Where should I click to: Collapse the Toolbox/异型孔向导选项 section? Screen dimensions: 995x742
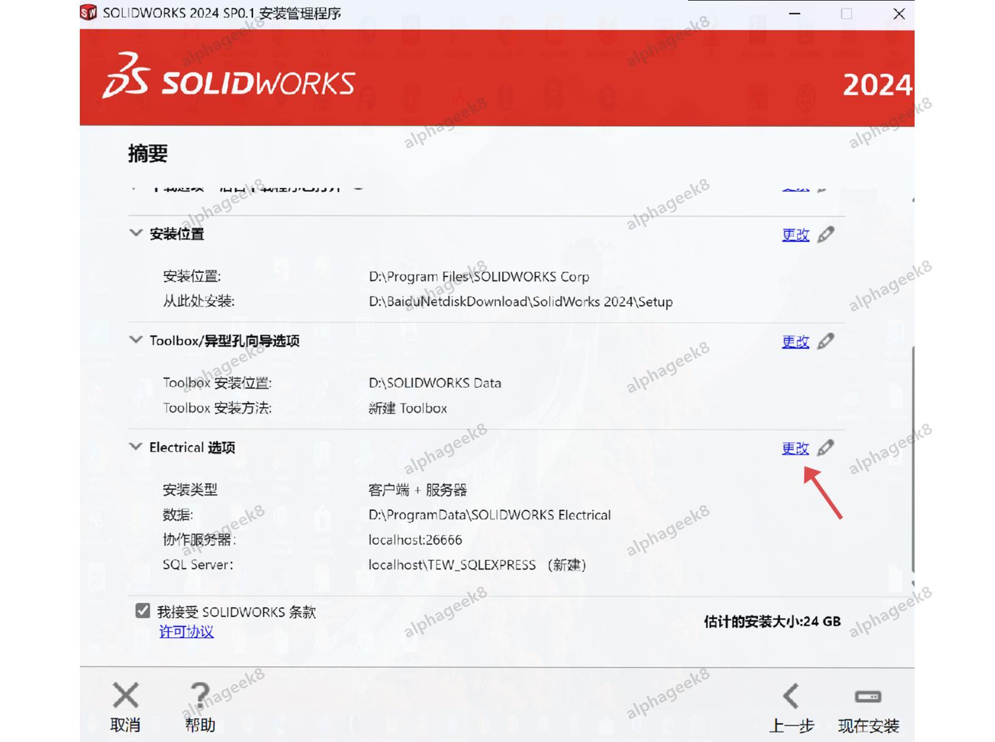(x=136, y=340)
